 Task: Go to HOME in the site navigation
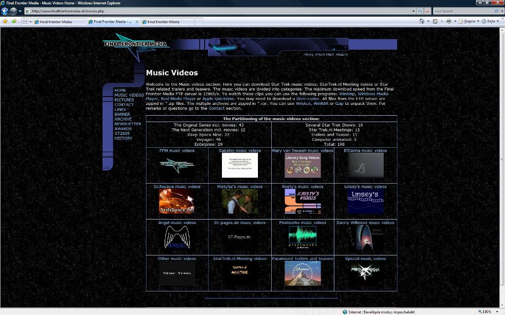click(120, 91)
